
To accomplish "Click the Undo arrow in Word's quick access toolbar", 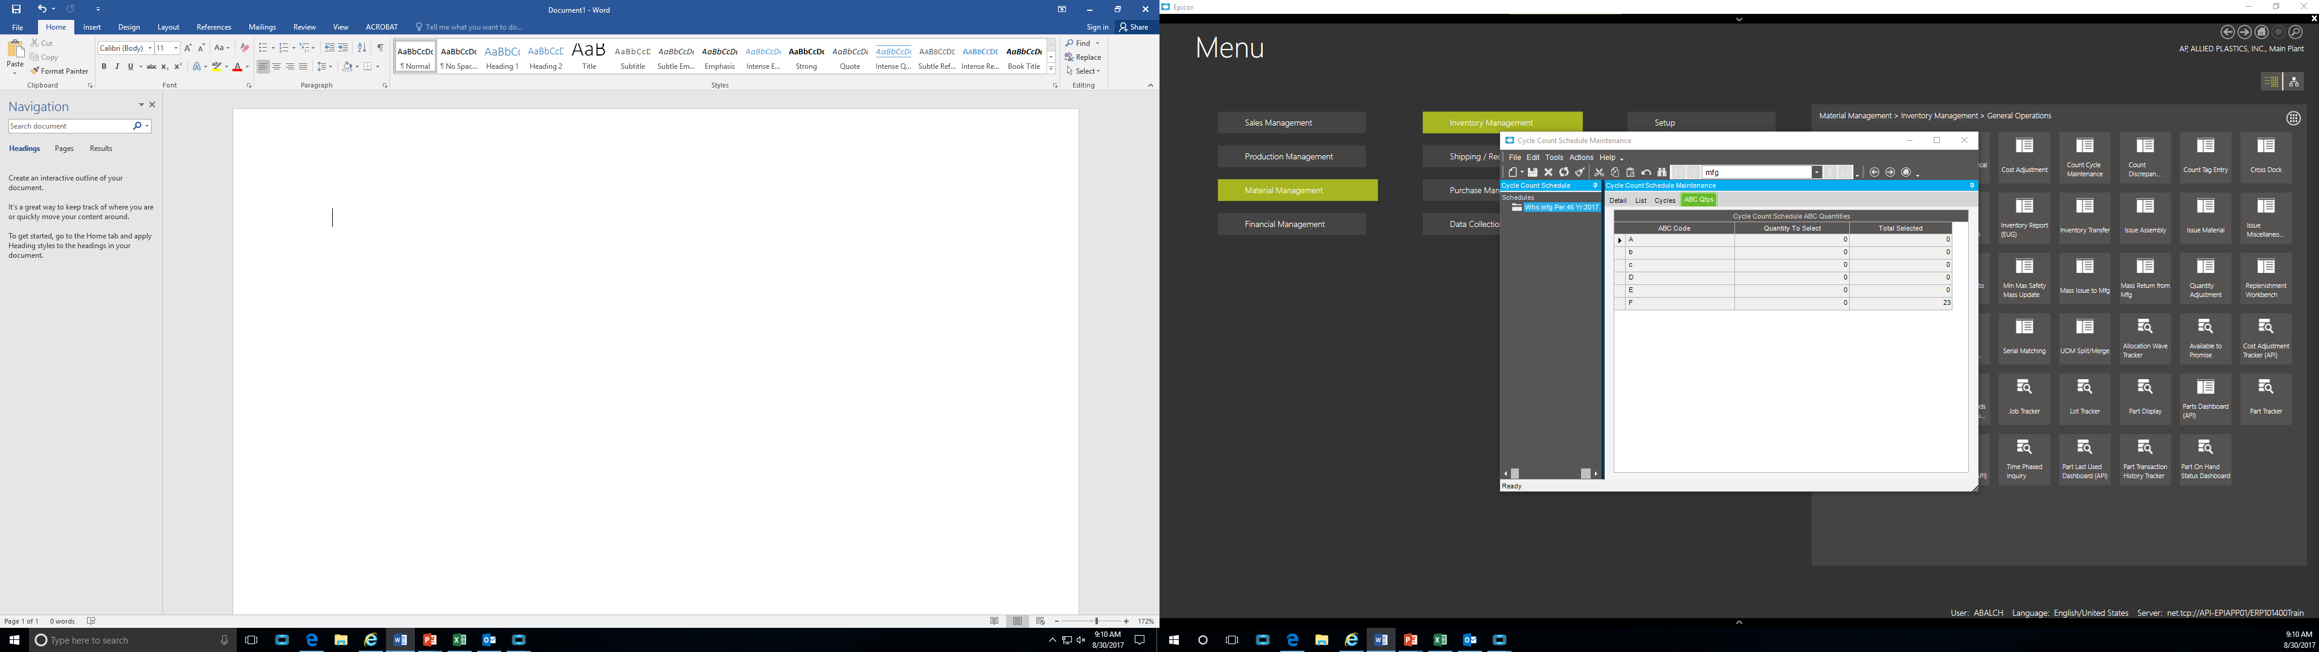I will (42, 9).
